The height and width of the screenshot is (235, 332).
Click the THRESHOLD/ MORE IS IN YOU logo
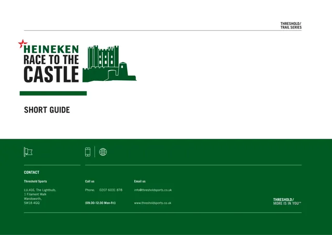click(x=287, y=201)
